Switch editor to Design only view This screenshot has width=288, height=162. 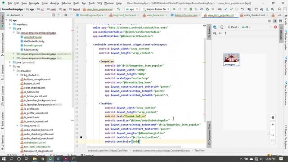tap(280, 21)
